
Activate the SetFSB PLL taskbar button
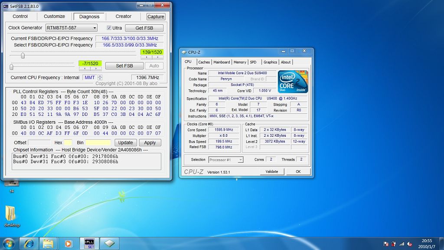[89, 243]
